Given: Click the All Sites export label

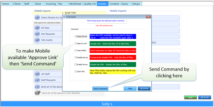Looking at the screenshot, I should (x=45, y=28).
